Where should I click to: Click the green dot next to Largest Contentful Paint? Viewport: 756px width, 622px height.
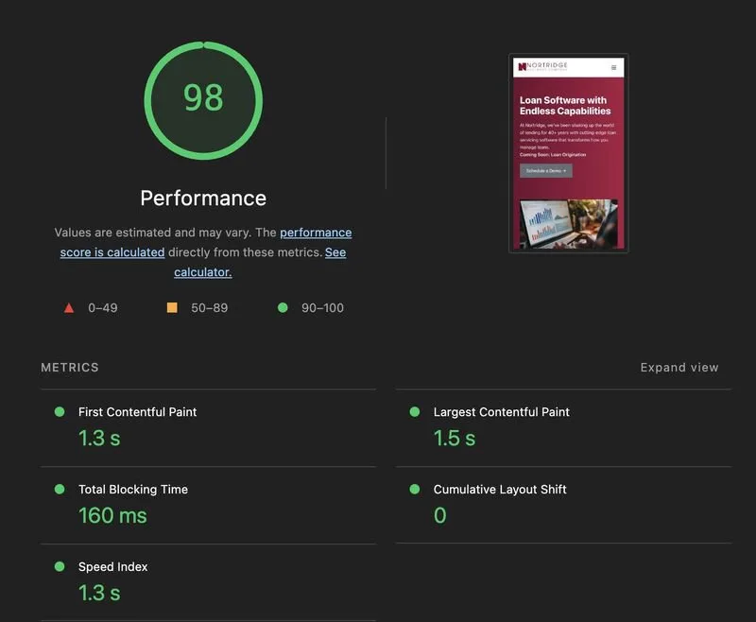click(x=413, y=412)
